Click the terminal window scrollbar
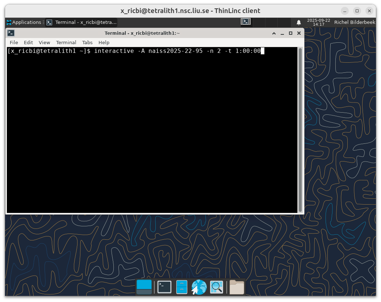381x302 pixels. pyautogui.click(x=300, y=127)
